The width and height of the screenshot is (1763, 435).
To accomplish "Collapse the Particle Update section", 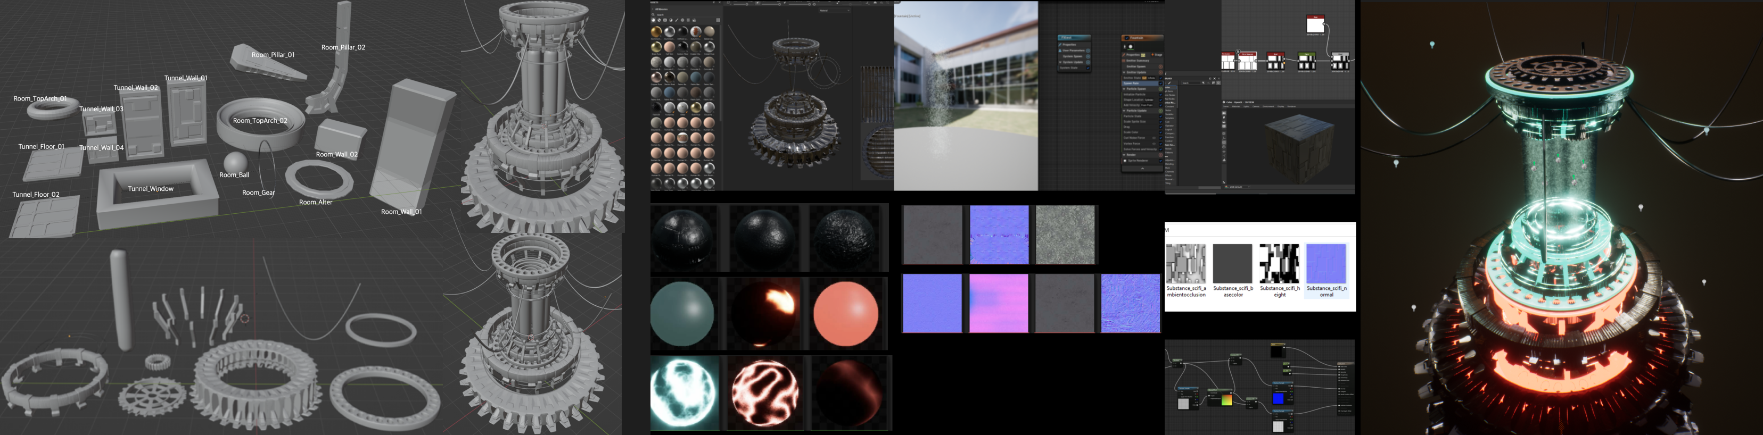I will [1124, 111].
